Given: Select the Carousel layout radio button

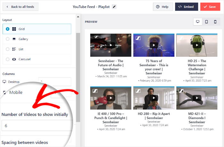Looking at the screenshot, I should pyautogui.click(x=7, y=59).
